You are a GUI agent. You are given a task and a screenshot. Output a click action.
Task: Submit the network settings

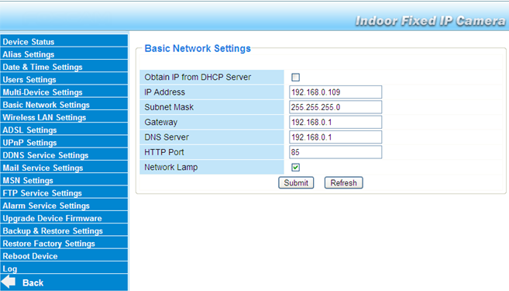296,182
